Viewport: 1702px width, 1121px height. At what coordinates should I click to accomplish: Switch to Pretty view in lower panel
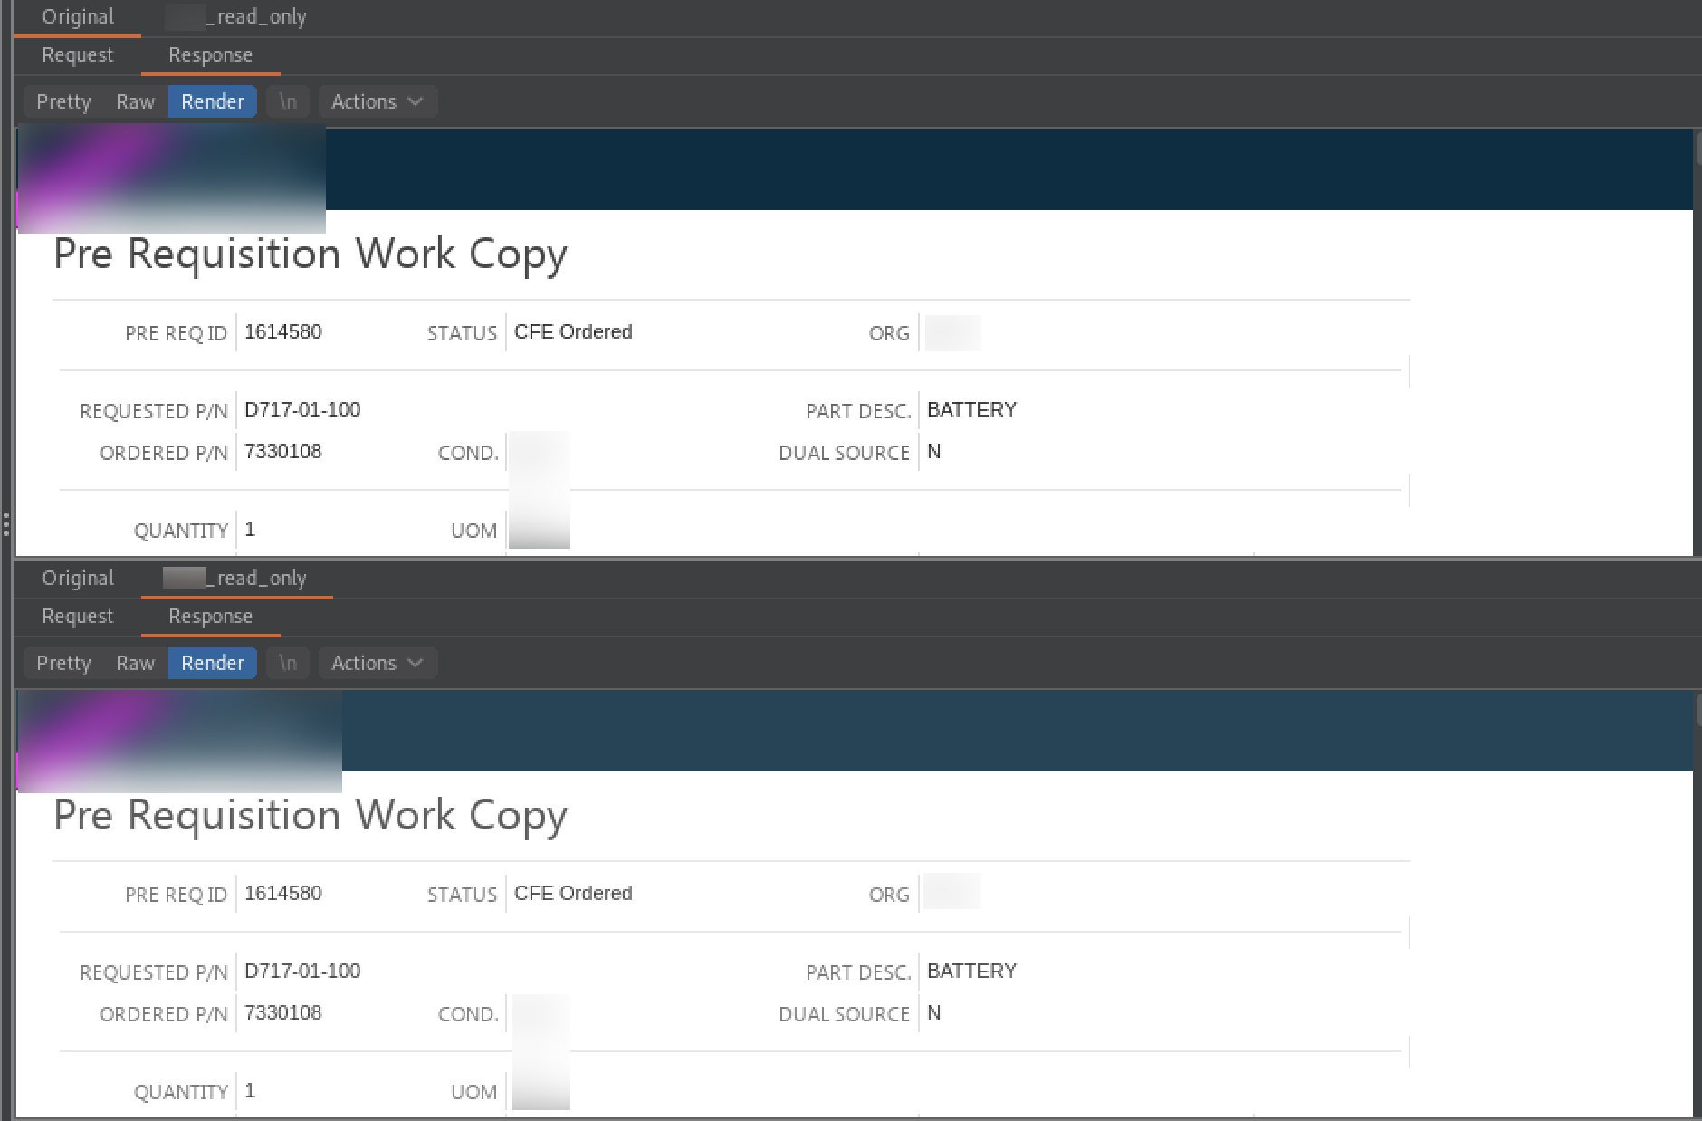pos(63,663)
